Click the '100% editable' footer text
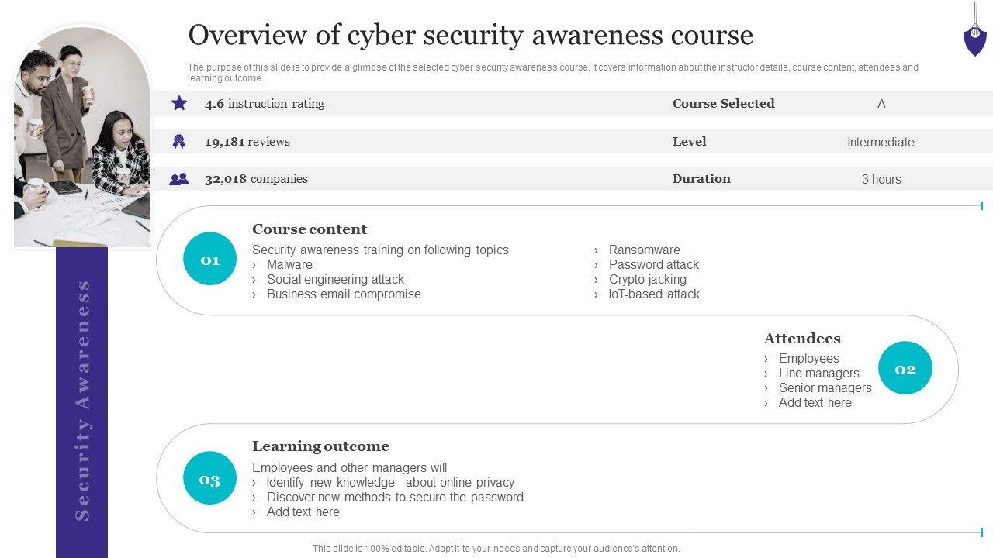This screenshot has width=993, height=558. [x=496, y=548]
